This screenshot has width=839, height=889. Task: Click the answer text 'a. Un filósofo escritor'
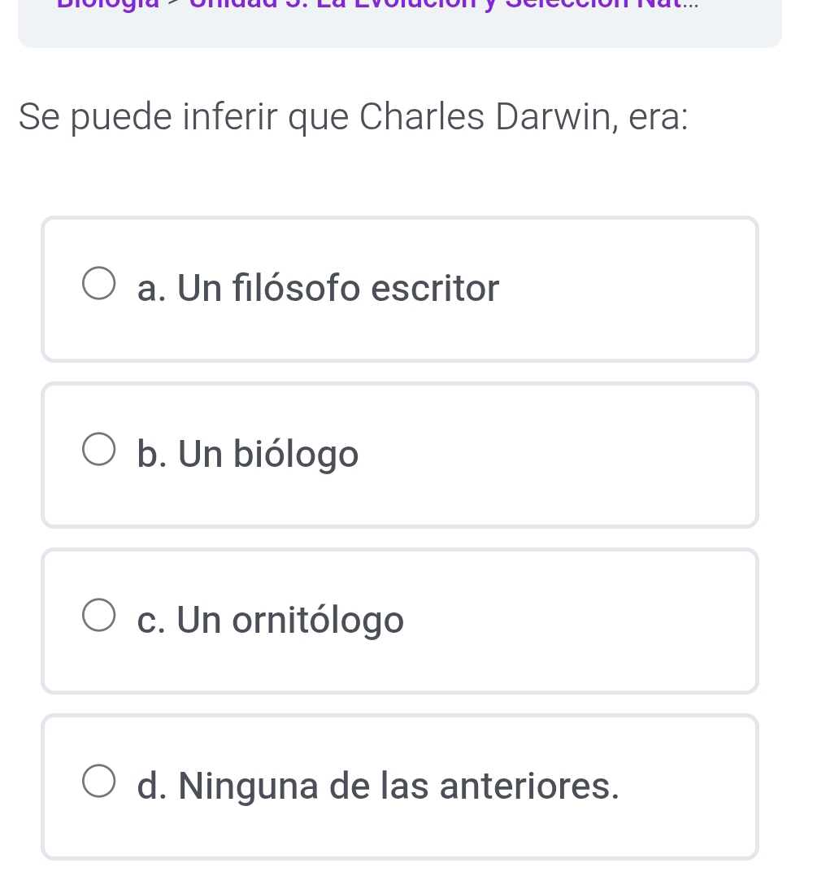(x=318, y=288)
